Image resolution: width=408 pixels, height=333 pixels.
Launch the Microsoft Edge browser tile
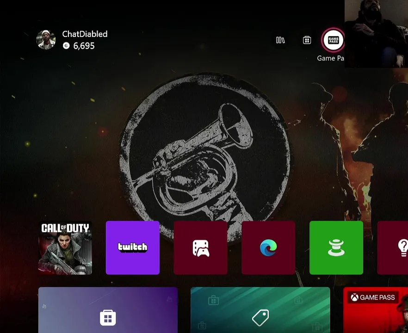tap(268, 248)
